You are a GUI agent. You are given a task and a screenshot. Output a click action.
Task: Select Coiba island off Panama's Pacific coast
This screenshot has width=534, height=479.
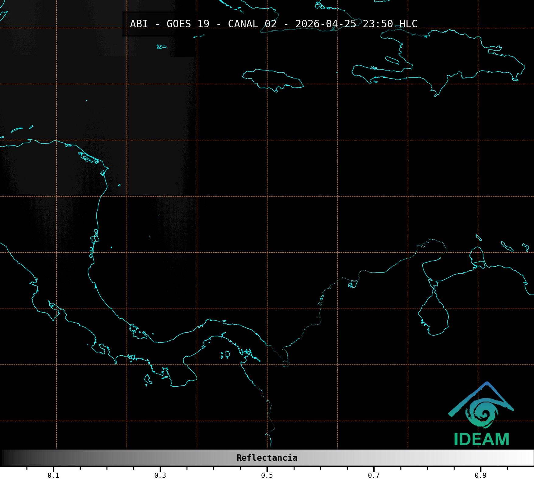click(148, 379)
